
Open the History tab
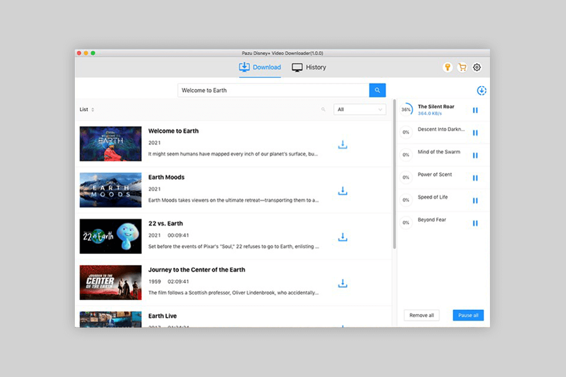pos(309,67)
